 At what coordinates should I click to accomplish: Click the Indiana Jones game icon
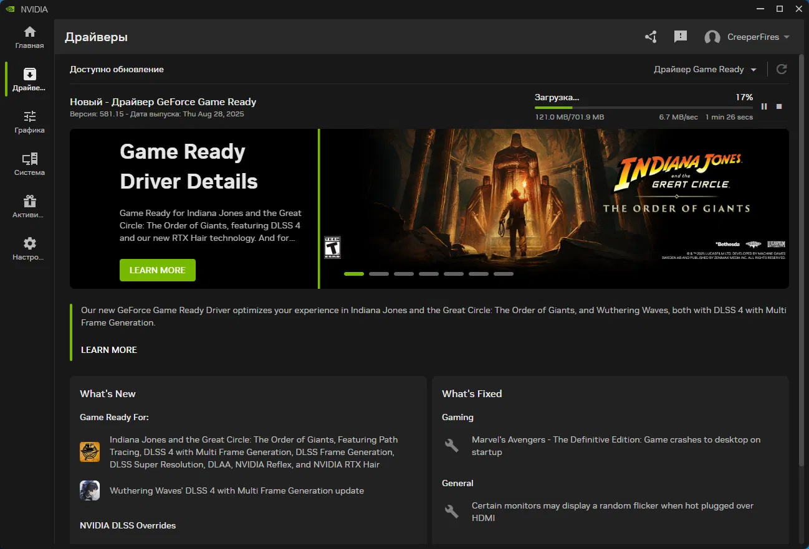pyautogui.click(x=90, y=452)
